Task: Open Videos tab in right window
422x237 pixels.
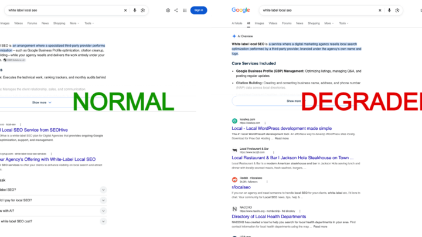Action: click(x=273, y=23)
